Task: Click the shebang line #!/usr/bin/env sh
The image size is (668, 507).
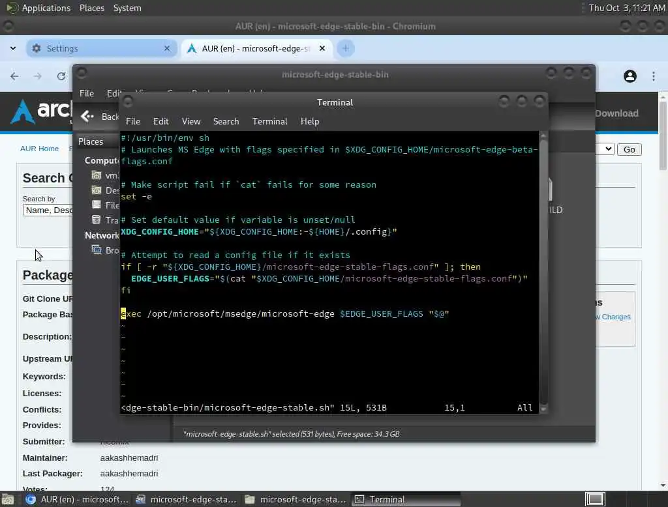Action: point(165,138)
